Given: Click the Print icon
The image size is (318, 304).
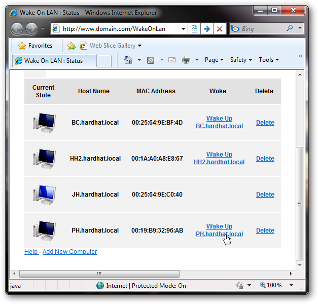Looking at the screenshot, I should 186,60.
